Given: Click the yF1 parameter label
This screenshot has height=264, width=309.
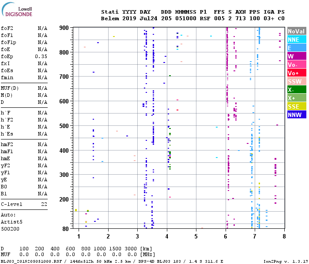Looking at the screenshot, I should [x=5, y=173].
